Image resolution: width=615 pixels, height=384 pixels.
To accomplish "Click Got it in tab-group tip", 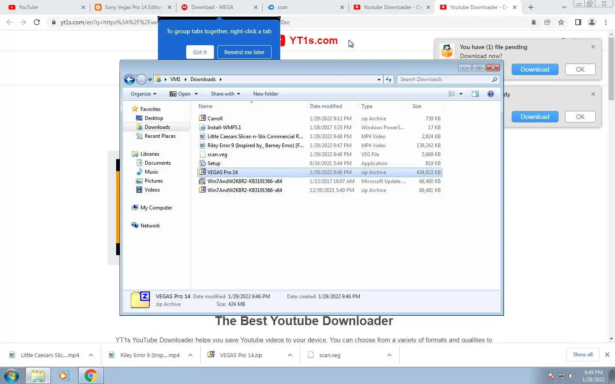I will [x=200, y=52].
